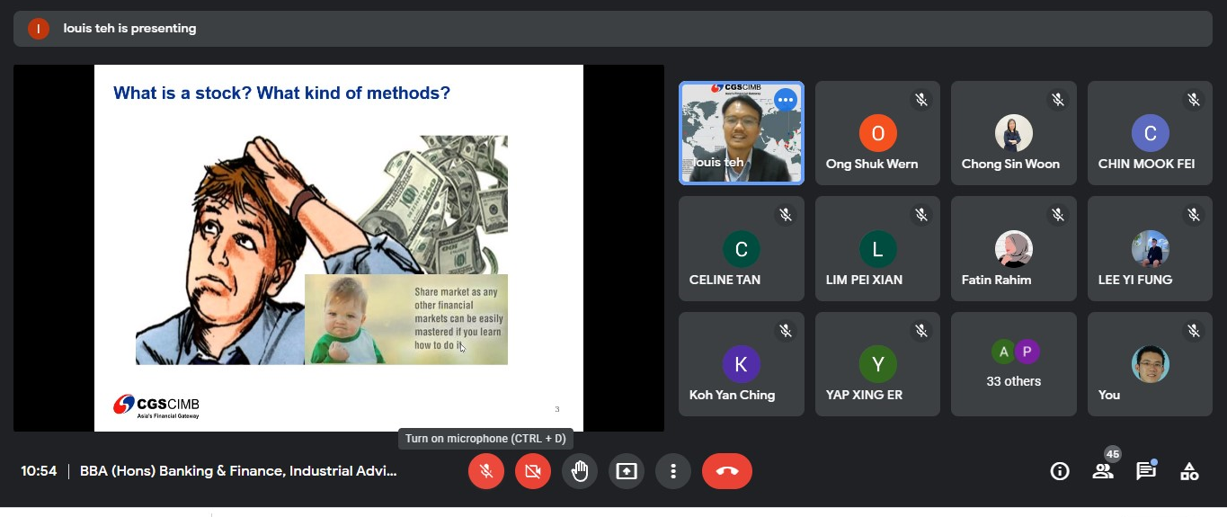Click the Present now screen share icon

point(627,471)
